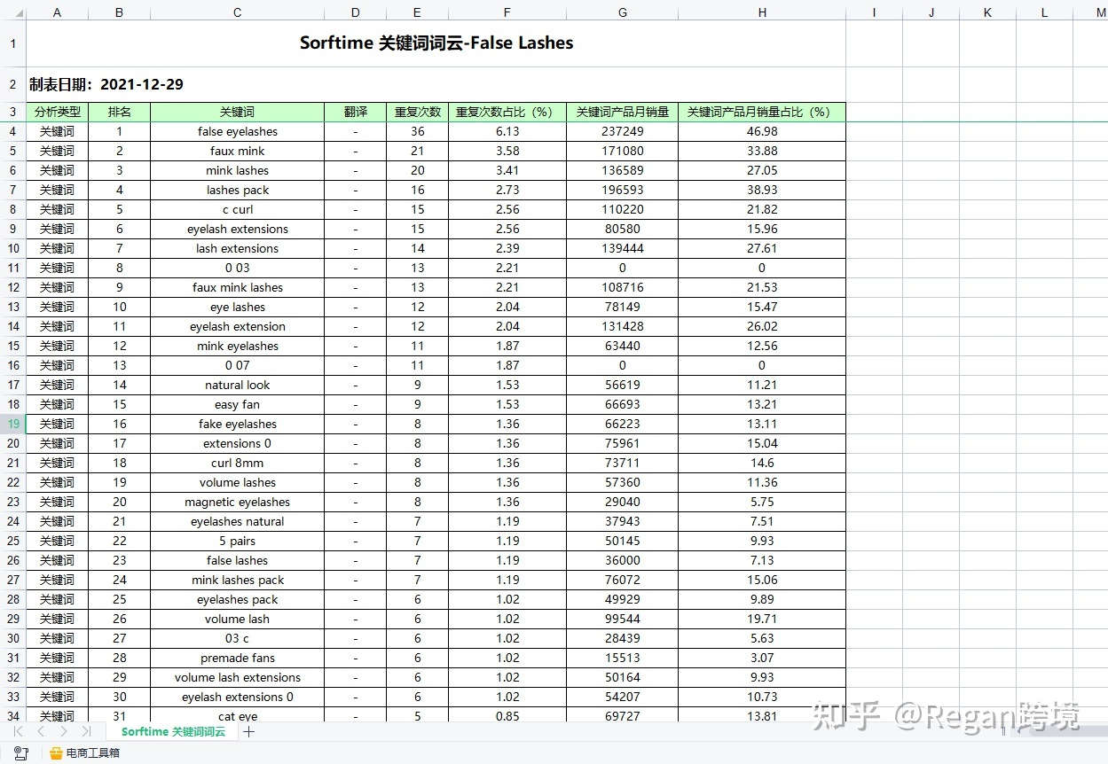Select column C header
Image resolution: width=1108 pixels, height=764 pixels.
pyautogui.click(x=236, y=12)
